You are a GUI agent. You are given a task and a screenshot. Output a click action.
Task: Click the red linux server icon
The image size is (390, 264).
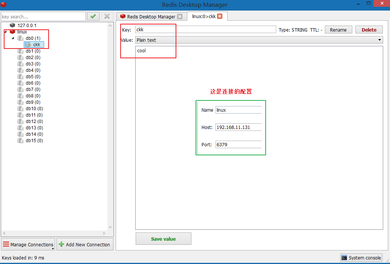click(x=12, y=32)
